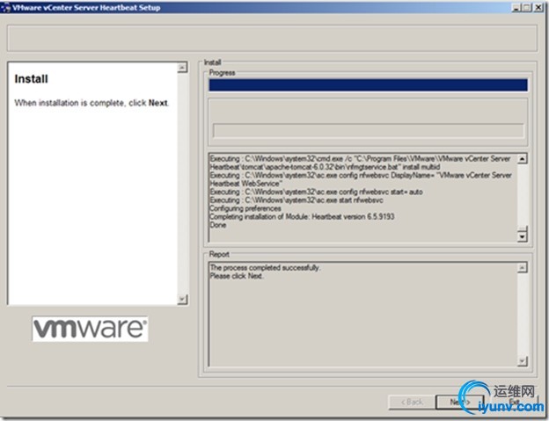Select 'Please click Next.' report line
The width and height of the screenshot is (549, 421).
(237, 276)
